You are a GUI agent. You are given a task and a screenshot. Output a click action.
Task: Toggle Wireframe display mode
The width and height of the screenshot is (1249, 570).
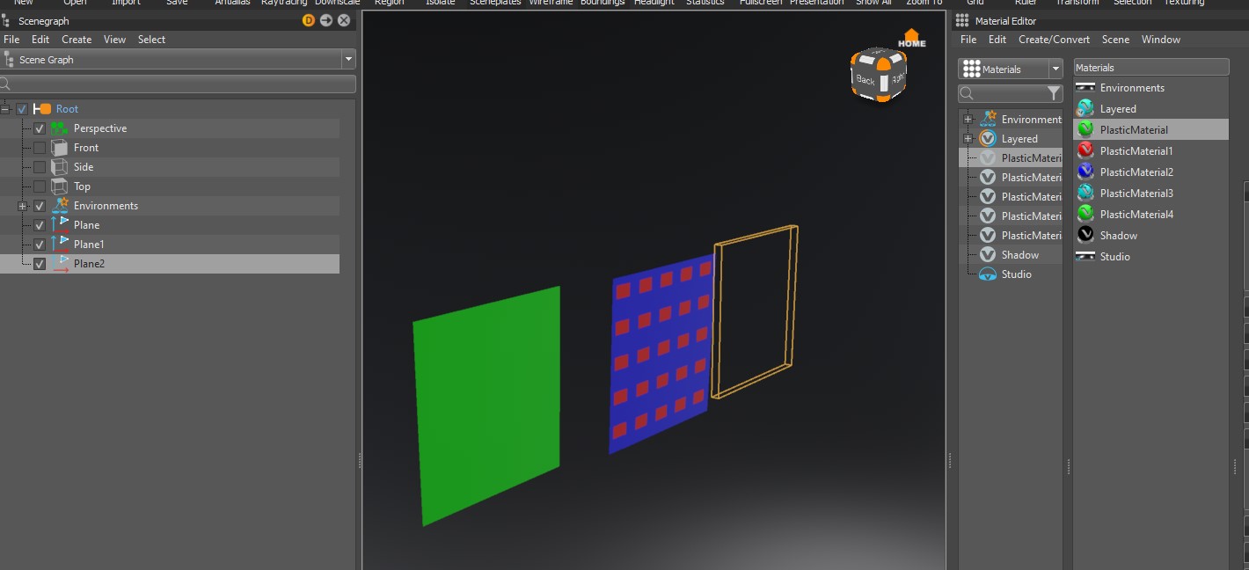tap(550, 3)
